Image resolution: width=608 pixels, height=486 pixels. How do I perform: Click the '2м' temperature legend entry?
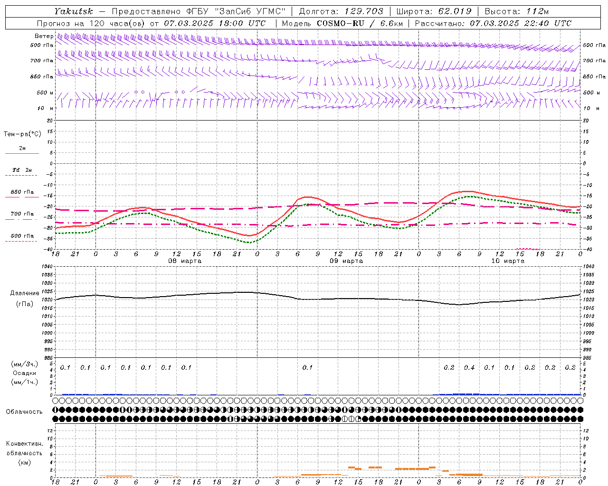tap(22, 148)
